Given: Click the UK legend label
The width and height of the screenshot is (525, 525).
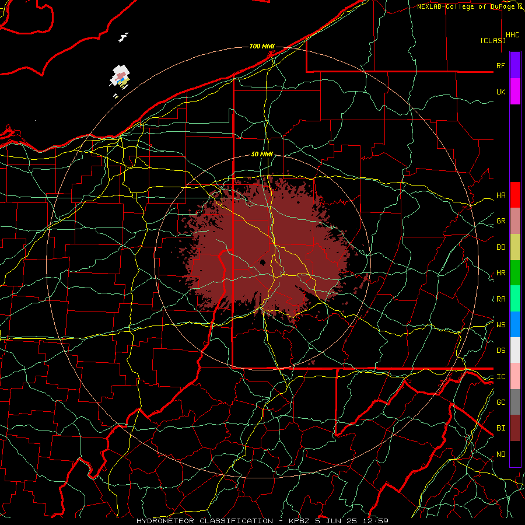Looking at the screenshot, I should coord(501,92).
